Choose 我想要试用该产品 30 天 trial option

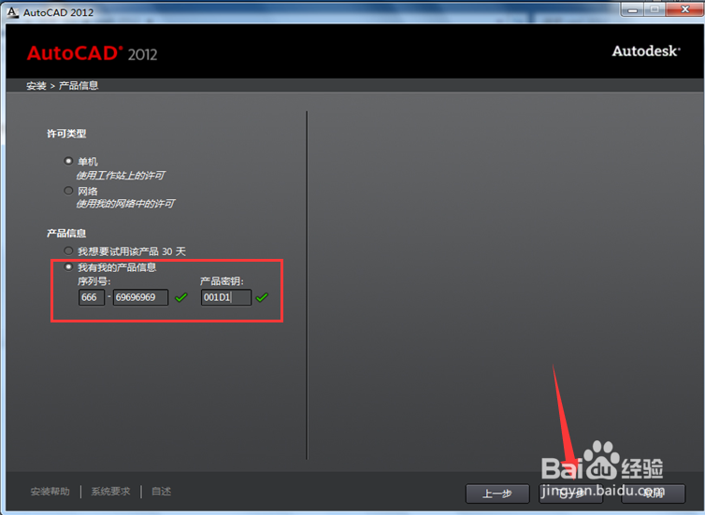click(x=68, y=250)
